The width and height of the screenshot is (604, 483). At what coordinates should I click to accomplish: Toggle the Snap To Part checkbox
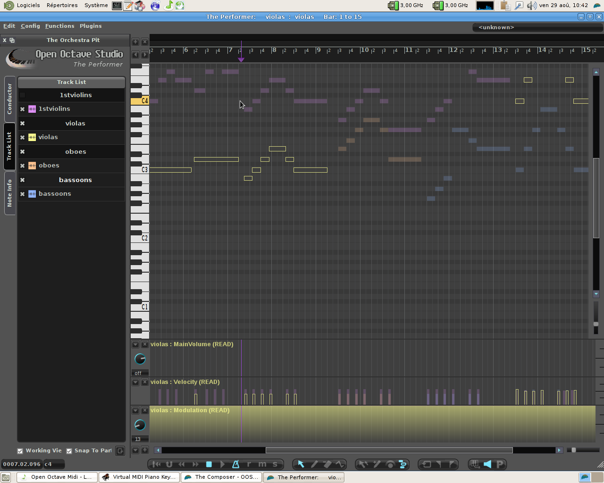coord(69,451)
